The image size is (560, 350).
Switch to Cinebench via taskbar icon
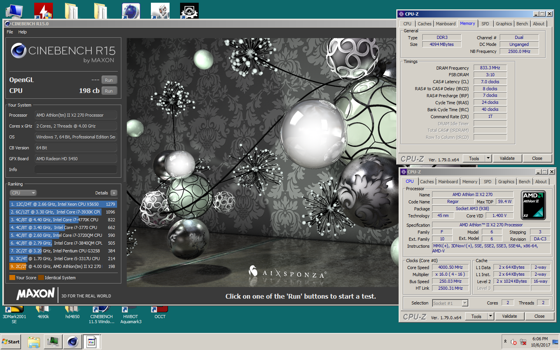coord(72,342)
